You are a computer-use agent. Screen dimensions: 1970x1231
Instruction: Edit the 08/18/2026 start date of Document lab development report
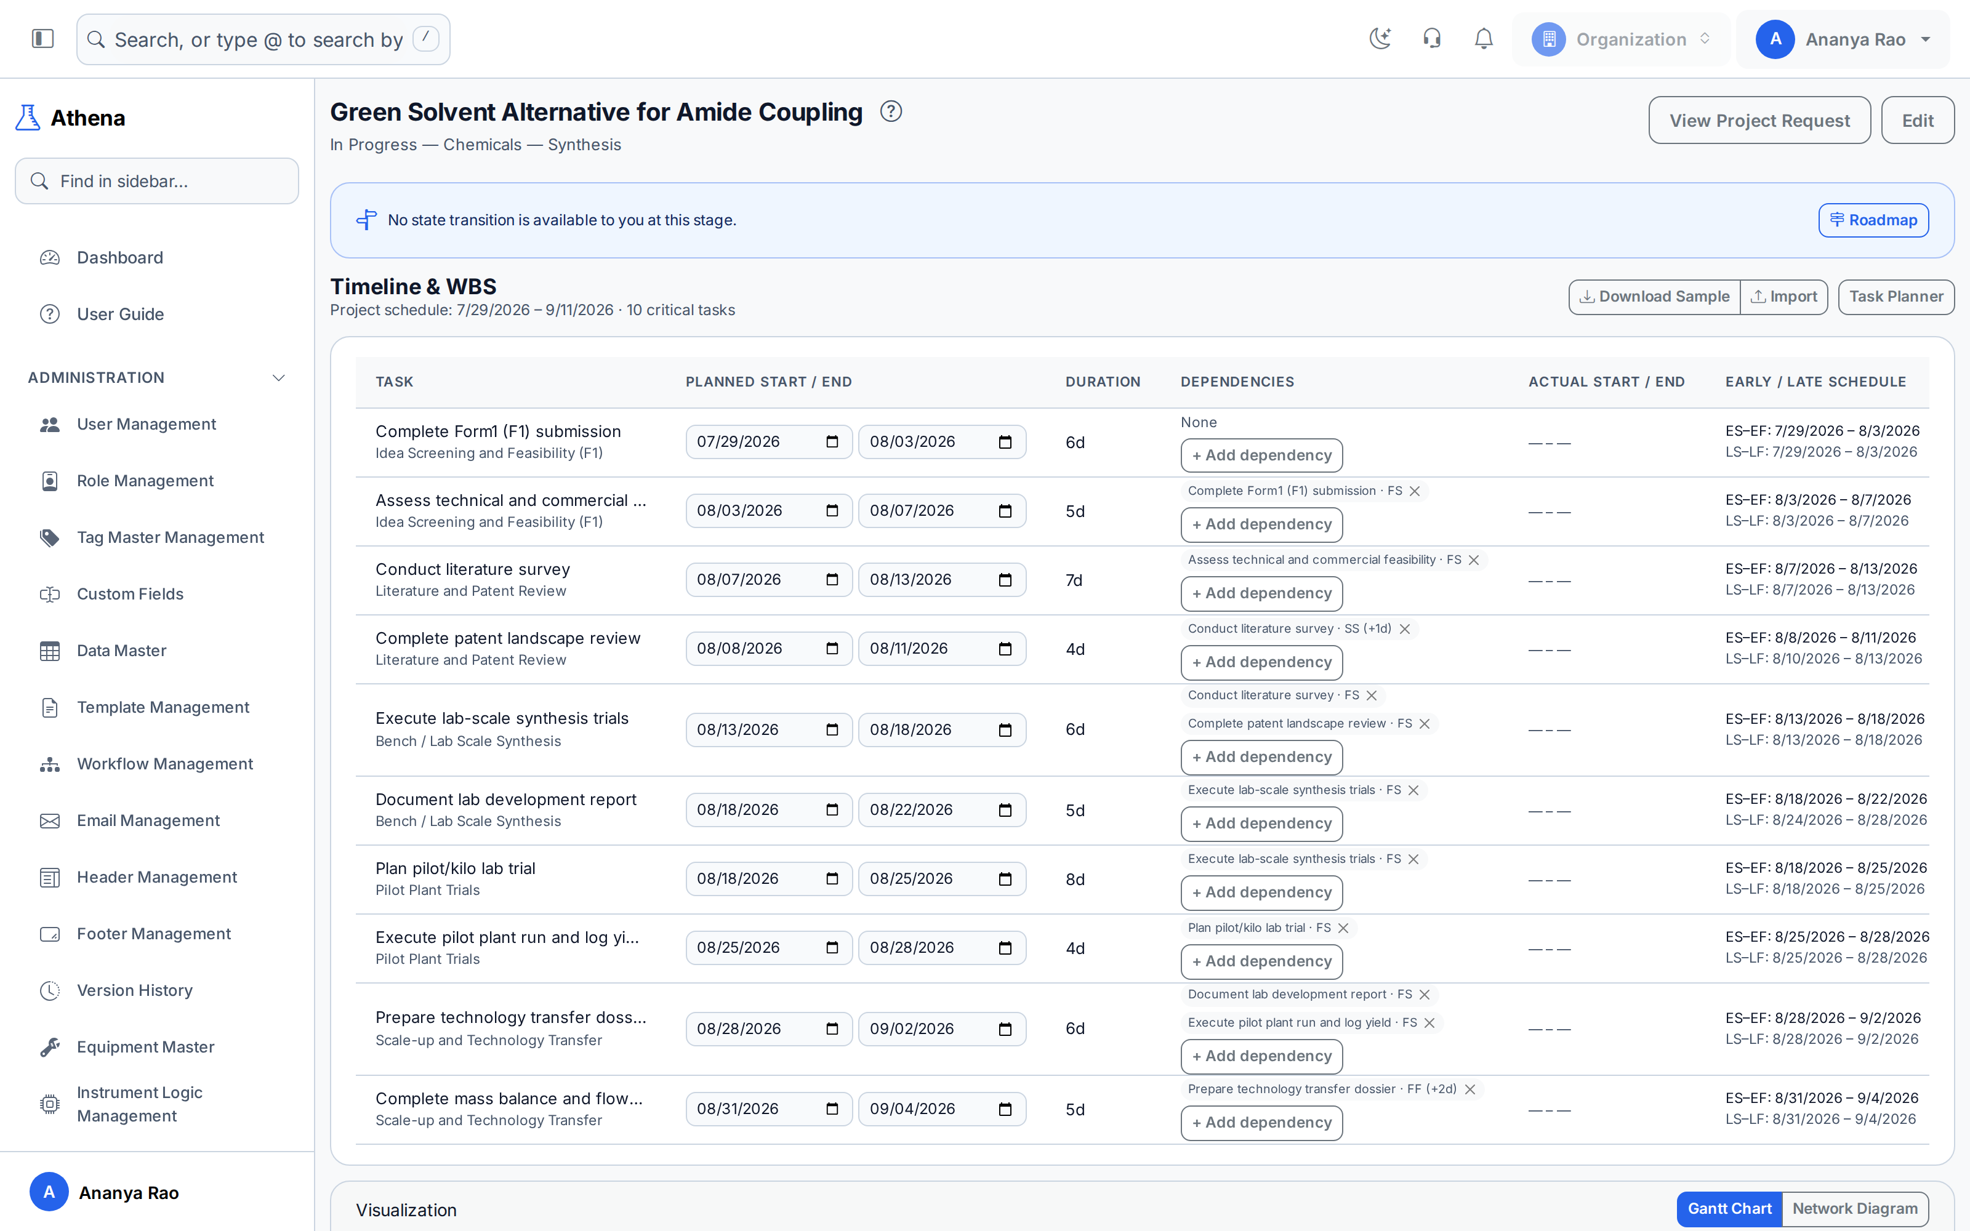pos(768,810)
